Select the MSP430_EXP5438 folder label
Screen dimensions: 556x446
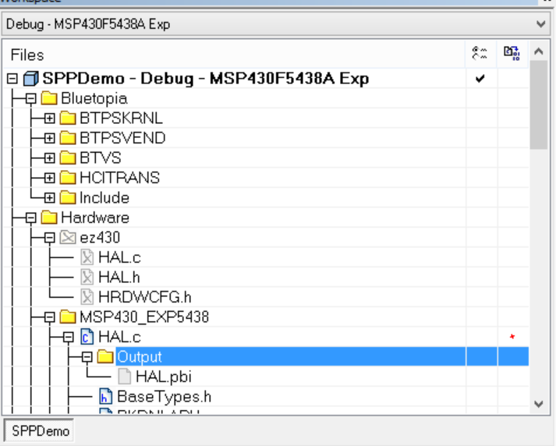click(144, 317)
